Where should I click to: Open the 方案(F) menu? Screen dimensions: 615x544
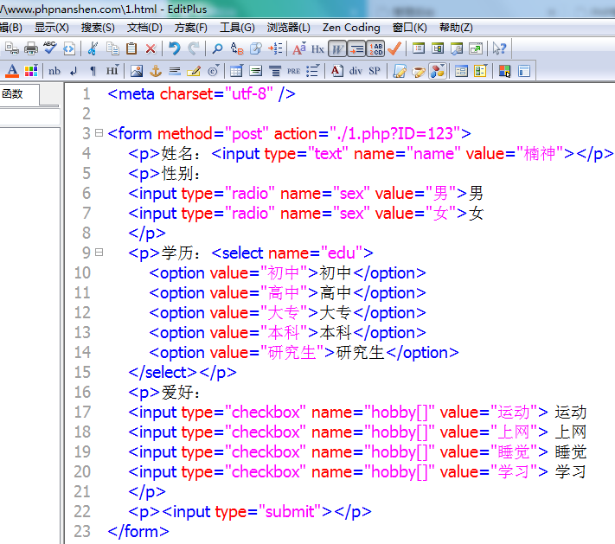point(190,28)
